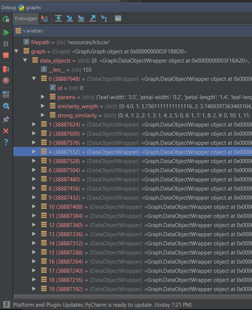
Task: Click Step Out toolbar icon
Action: click(x=93, y=18)
